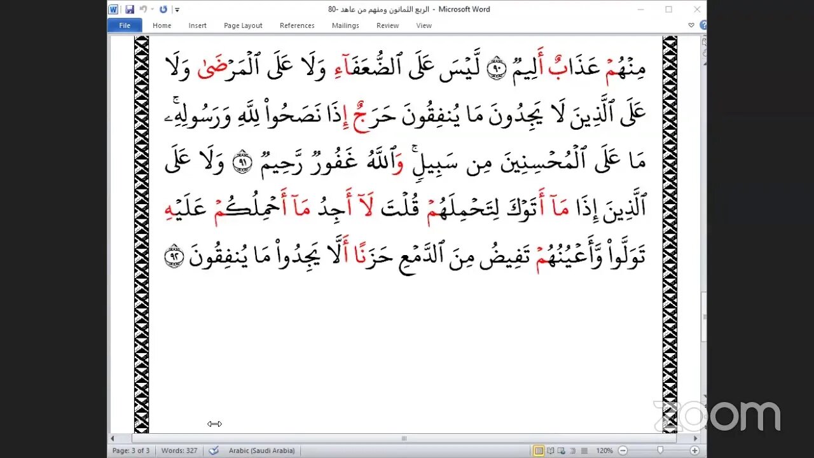Click 'Page: 3 of 3' in status bar
Viewport: 814px width, 458px height.
(x=131, y=450)
